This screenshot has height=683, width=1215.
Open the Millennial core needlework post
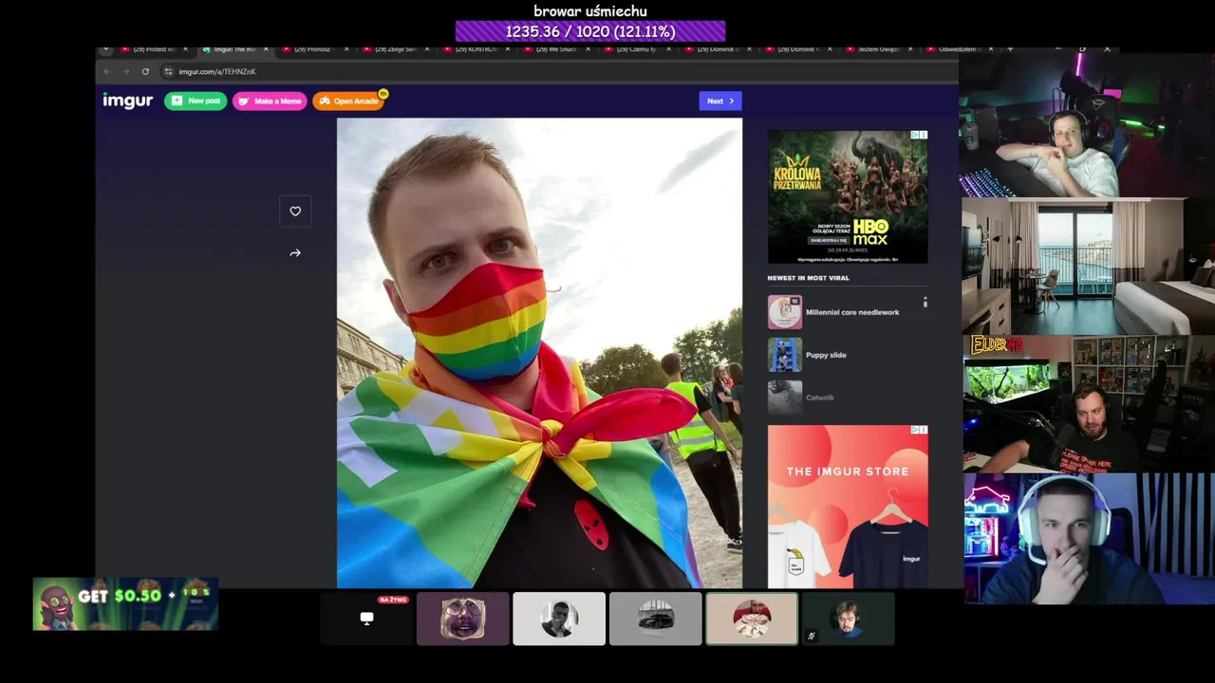[852, 312]
